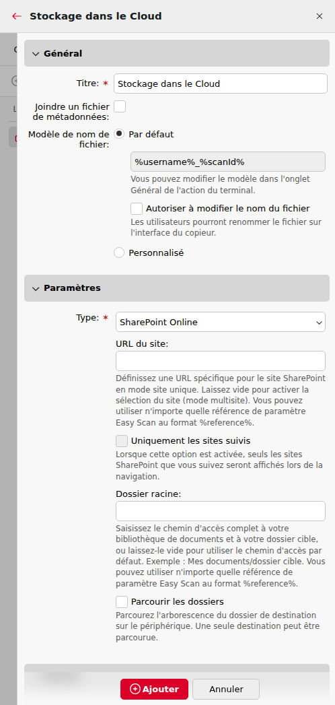Click the Paramètres section header text
Viewport: 335px width, 705px height.
pos(72,288)
